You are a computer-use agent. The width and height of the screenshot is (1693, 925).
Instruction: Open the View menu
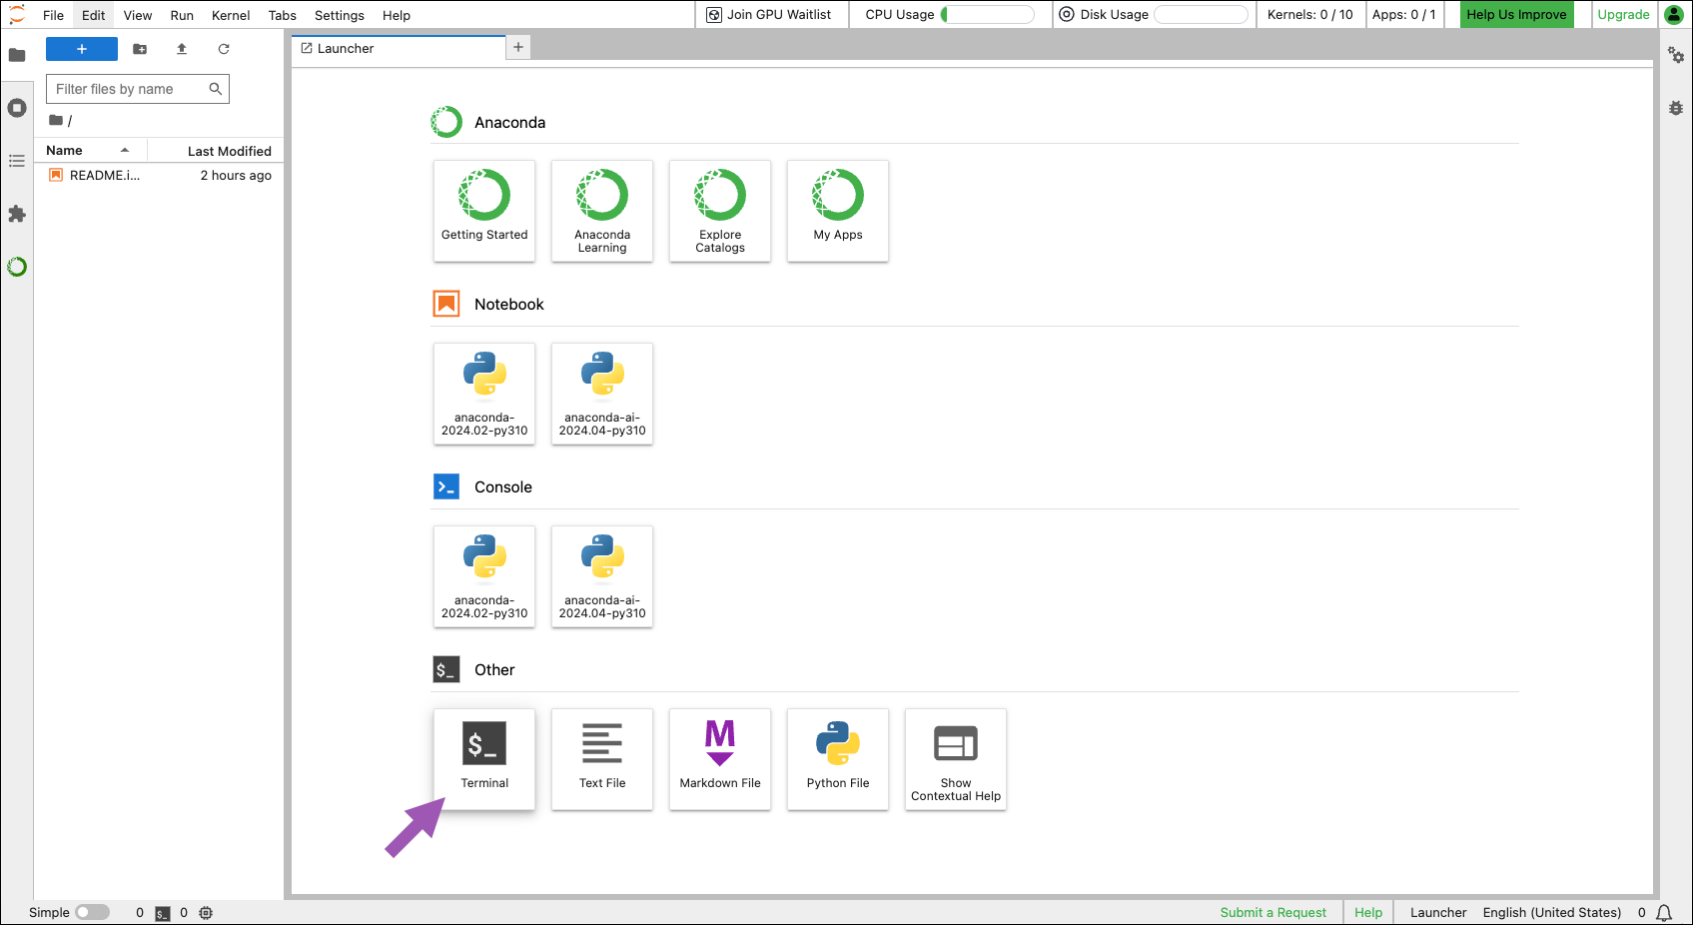(138, 15)
